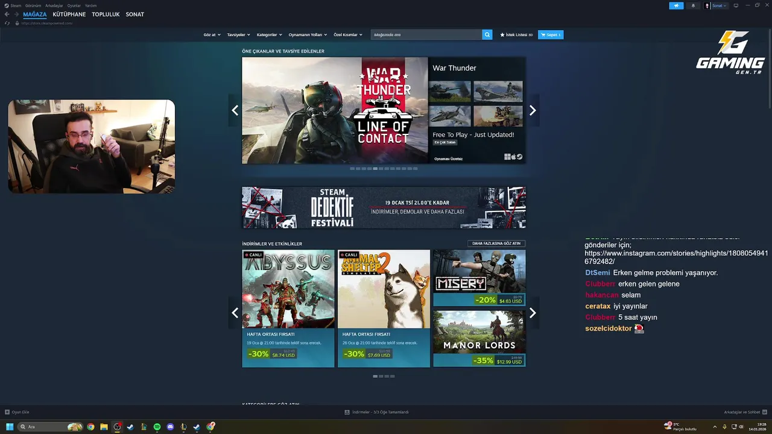Open the Yardım menu
The image size is (772, 434).
pyautogui.click(x=90, y=5)
